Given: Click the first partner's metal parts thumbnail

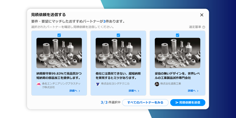Looking at the screenshot, I should point(59,53).
